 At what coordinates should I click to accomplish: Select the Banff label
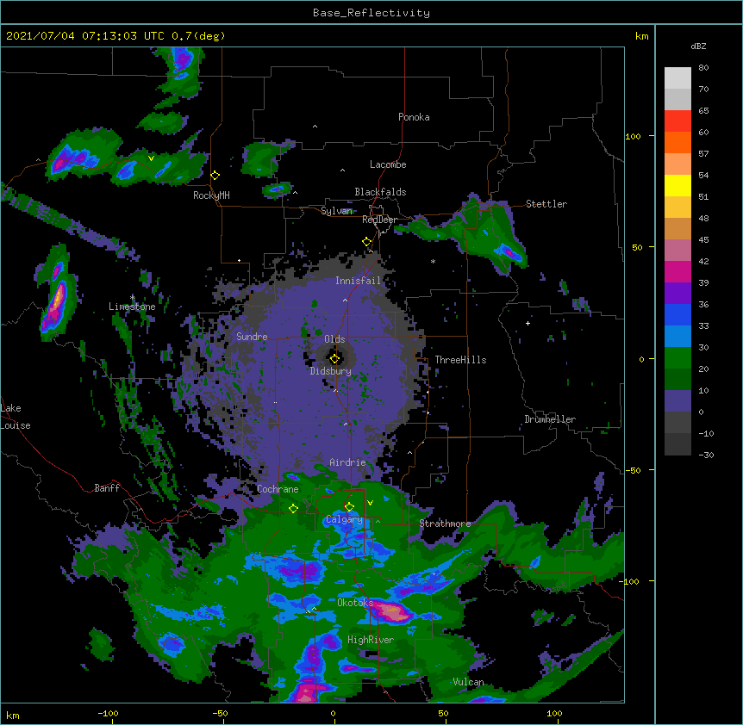[107, 488]
